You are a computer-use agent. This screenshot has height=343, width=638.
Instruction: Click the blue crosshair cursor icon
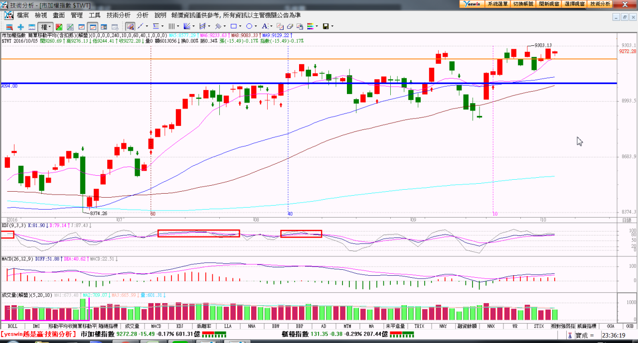pos(20,26)
